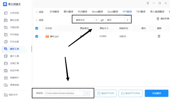Click the orange PPT file icon for 素材.ppt
This screenshot has width=170, height=100.
(47, 36)
